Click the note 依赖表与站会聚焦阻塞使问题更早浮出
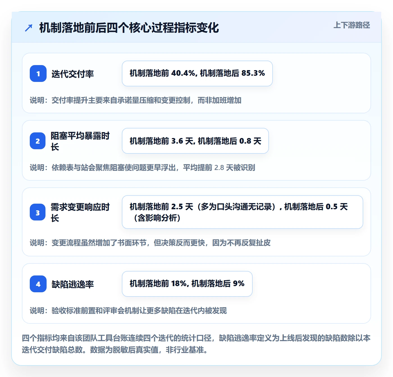The width and height of the screenshot is (393, 377). [142, 167]
